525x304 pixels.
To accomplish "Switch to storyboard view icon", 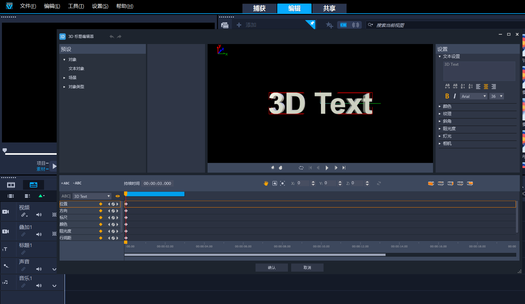I will point(11,185).
